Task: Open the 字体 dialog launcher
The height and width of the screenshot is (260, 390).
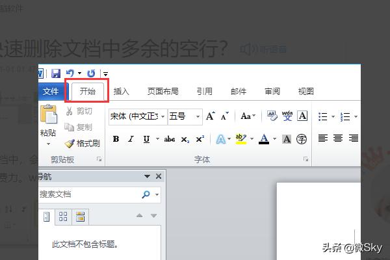Action: pyautogui.click(x=305, y=159)
